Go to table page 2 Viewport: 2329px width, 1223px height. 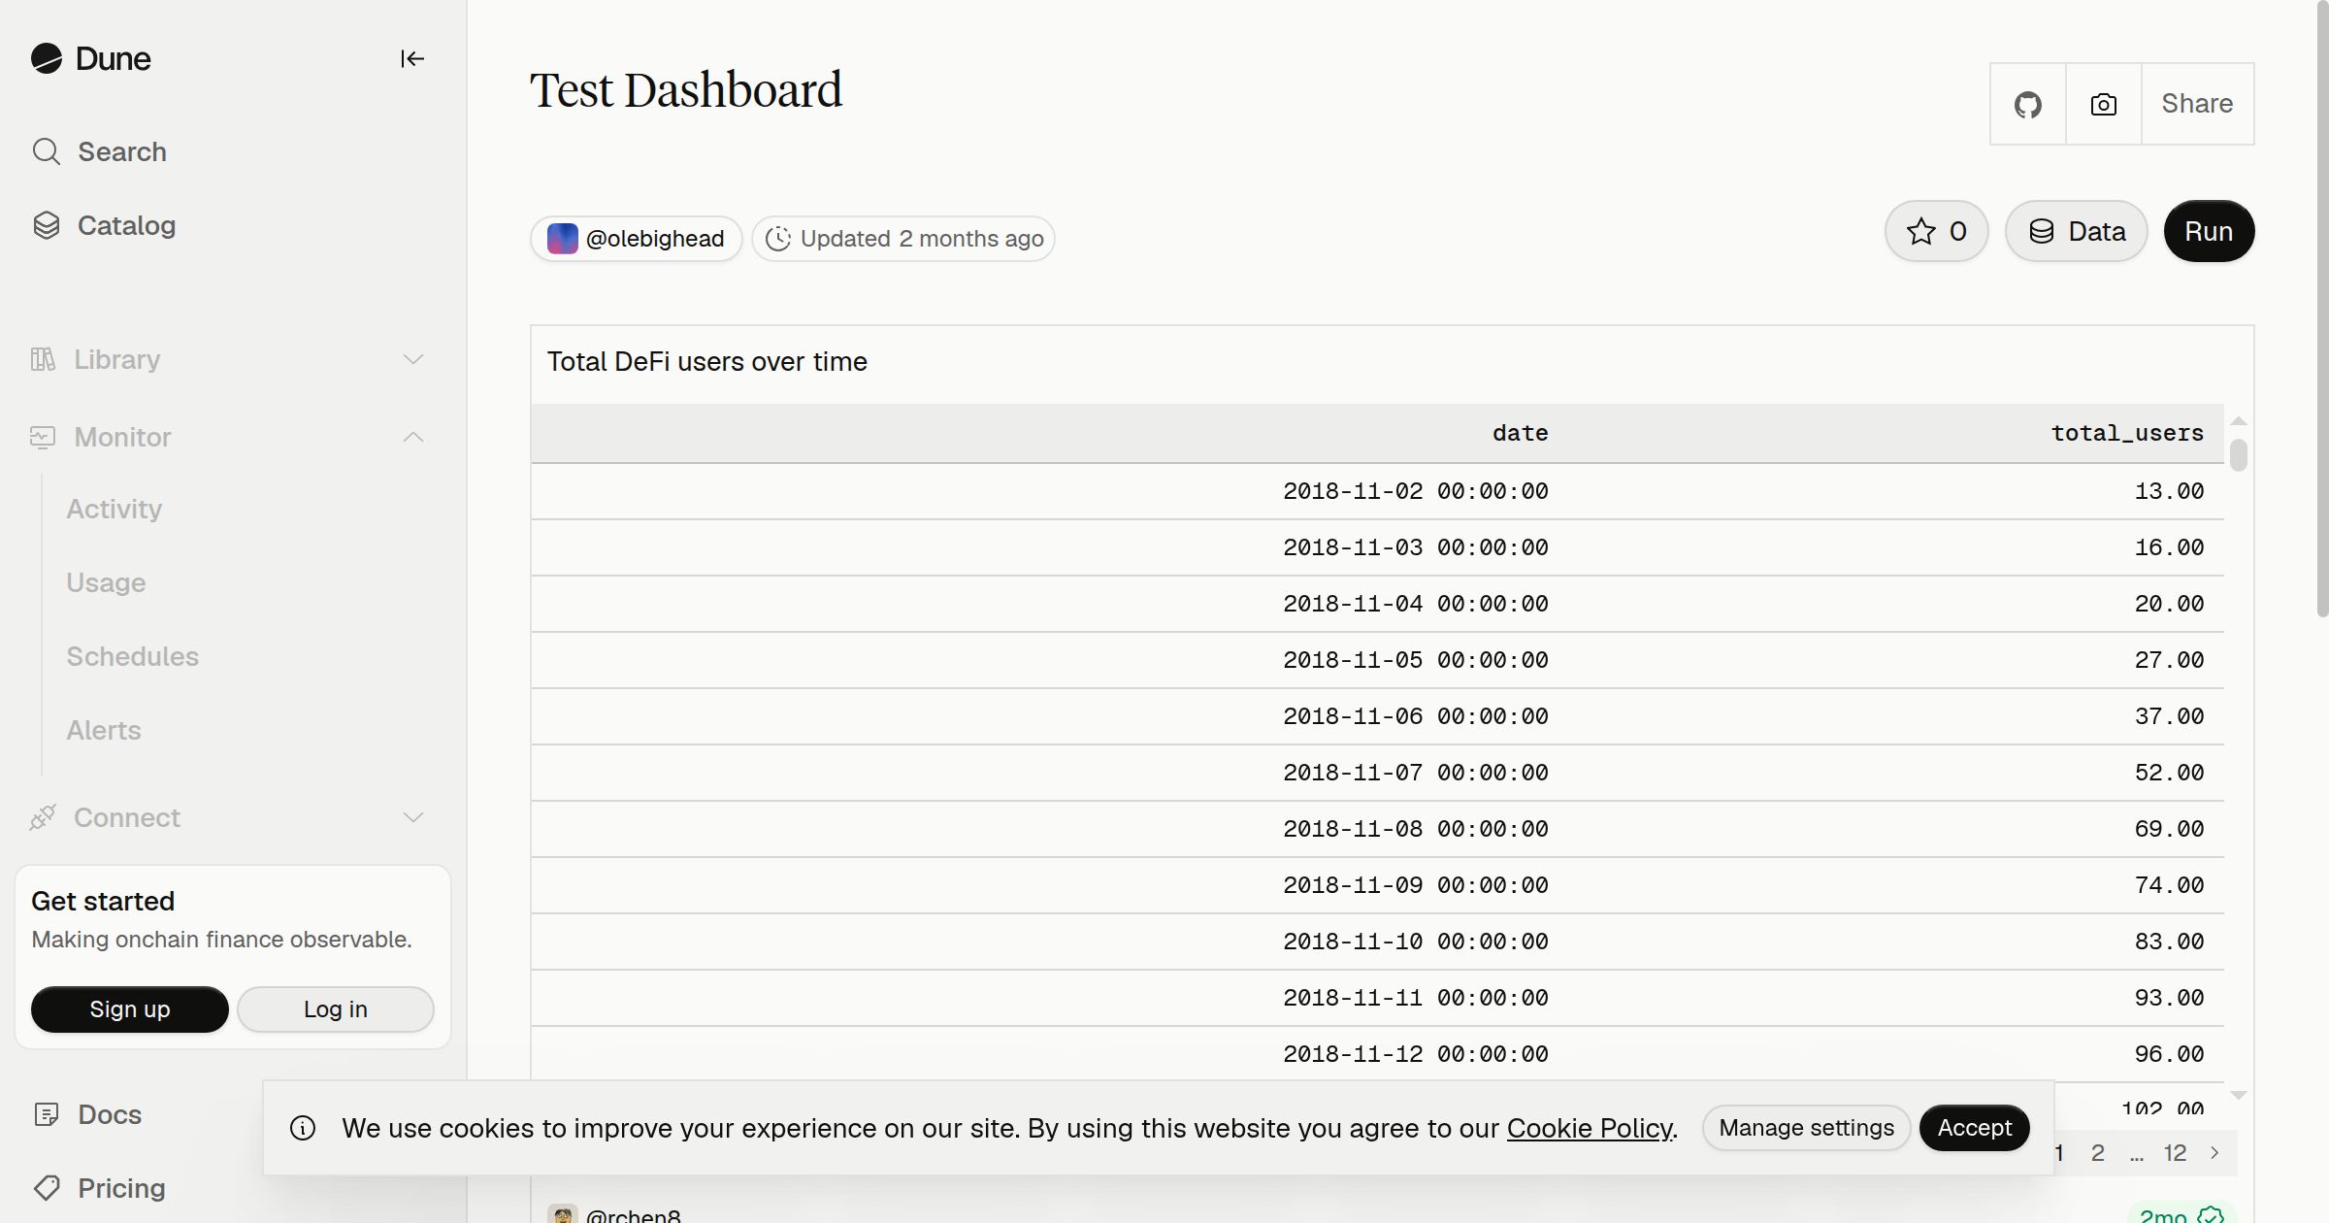(x=2098, y=1153)
